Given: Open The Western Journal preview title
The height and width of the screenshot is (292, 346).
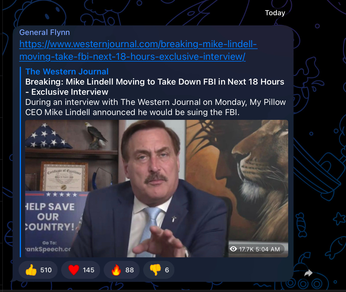Looking at the screenshot, I should 67,71.
